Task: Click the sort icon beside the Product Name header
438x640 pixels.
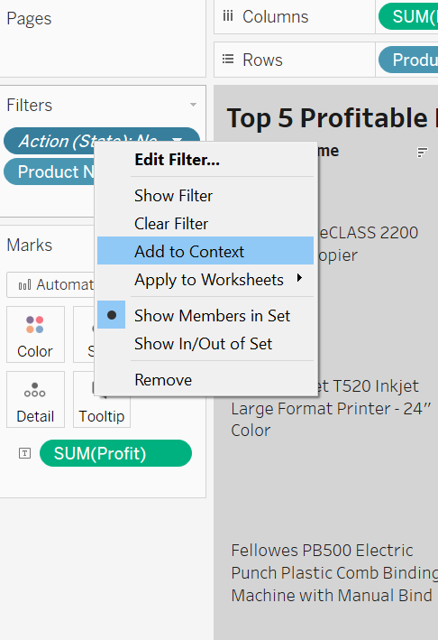Action: [423, 153]
